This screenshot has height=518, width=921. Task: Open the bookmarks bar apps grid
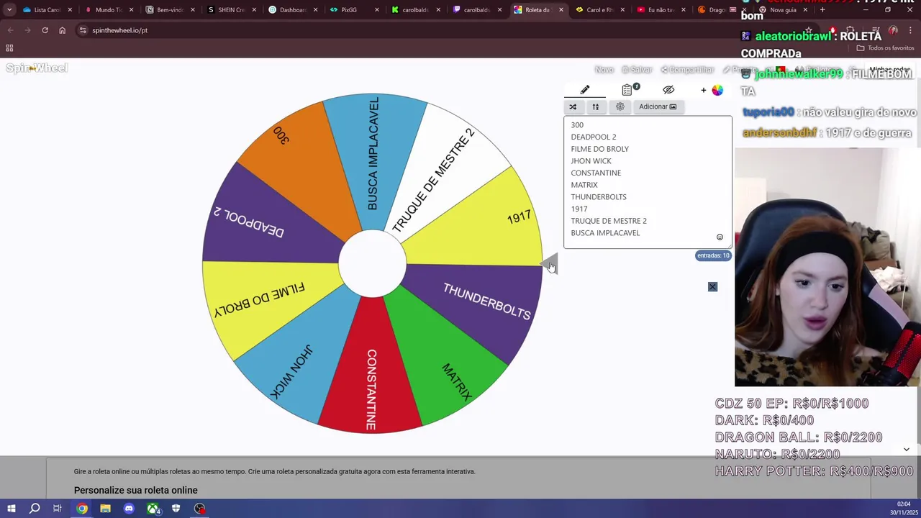tap(9, 48)
